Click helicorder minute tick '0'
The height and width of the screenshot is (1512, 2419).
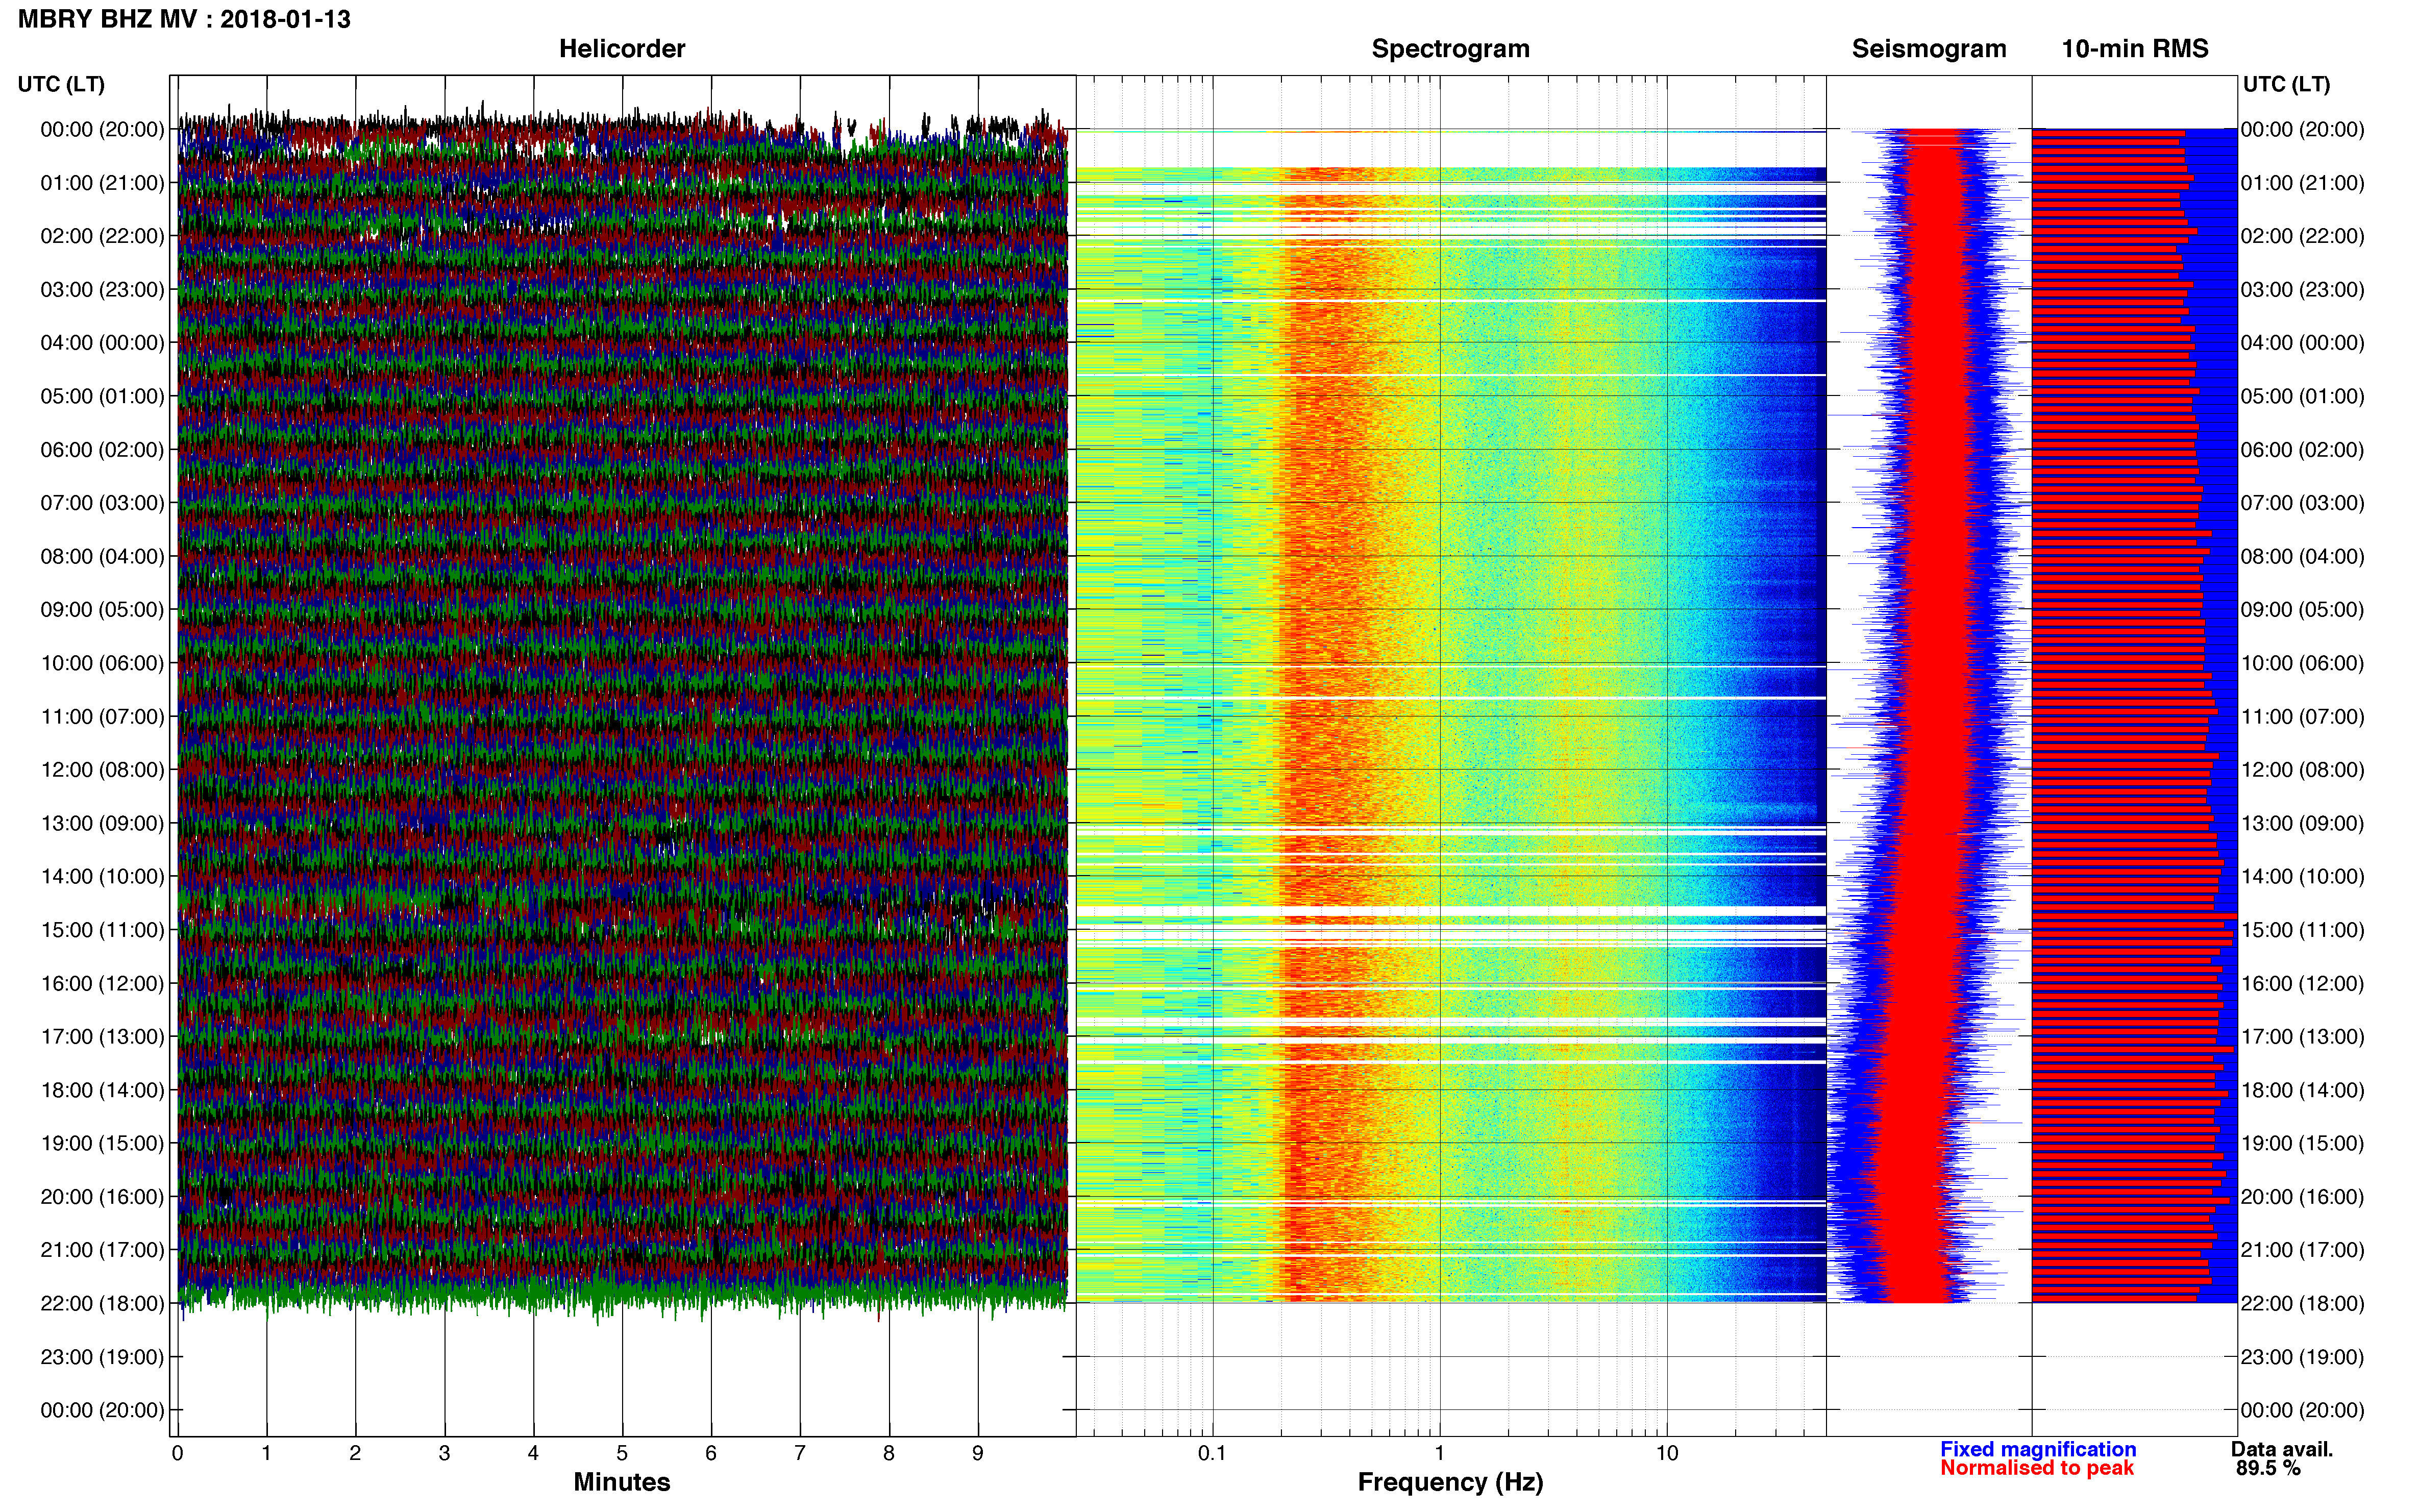(177, 1453)
